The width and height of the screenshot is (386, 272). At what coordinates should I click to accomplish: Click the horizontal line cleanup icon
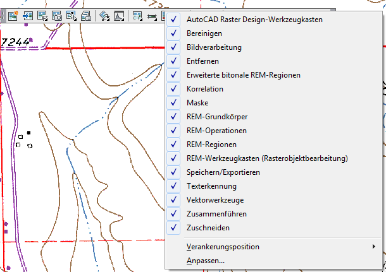coord(152,16)
